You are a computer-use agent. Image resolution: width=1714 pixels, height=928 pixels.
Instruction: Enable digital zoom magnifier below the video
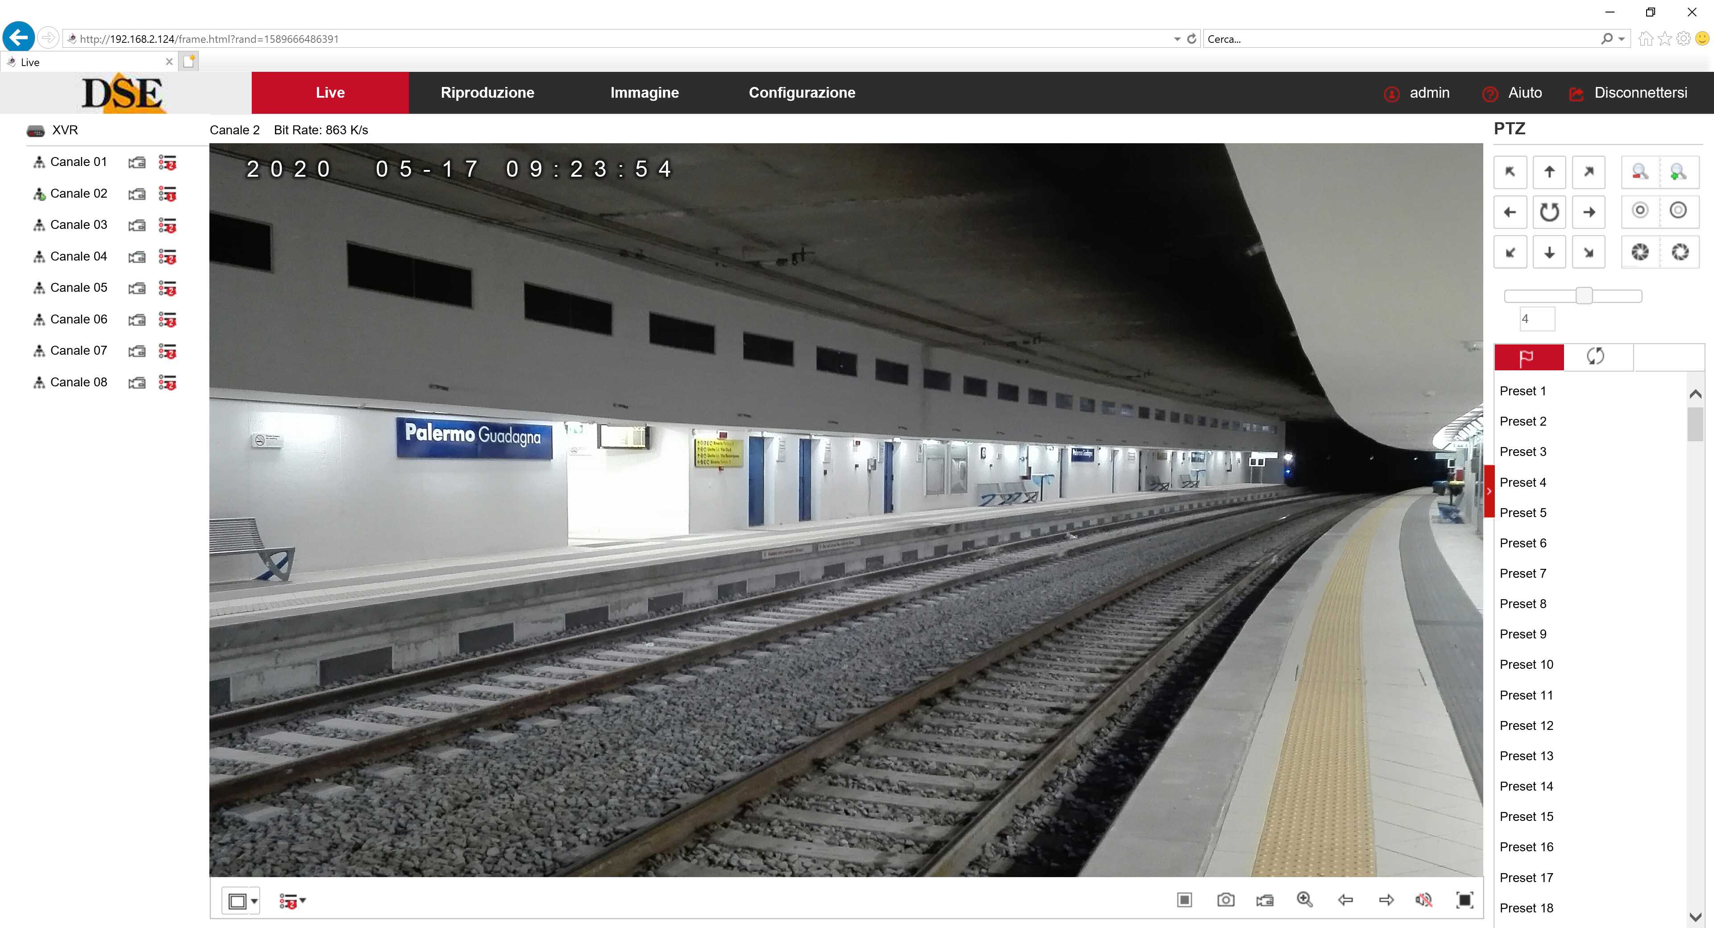pyautogui.click(x=1305, y=900)
